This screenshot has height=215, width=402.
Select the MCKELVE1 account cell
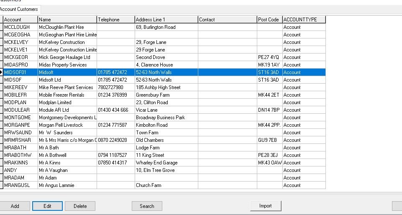20,50
